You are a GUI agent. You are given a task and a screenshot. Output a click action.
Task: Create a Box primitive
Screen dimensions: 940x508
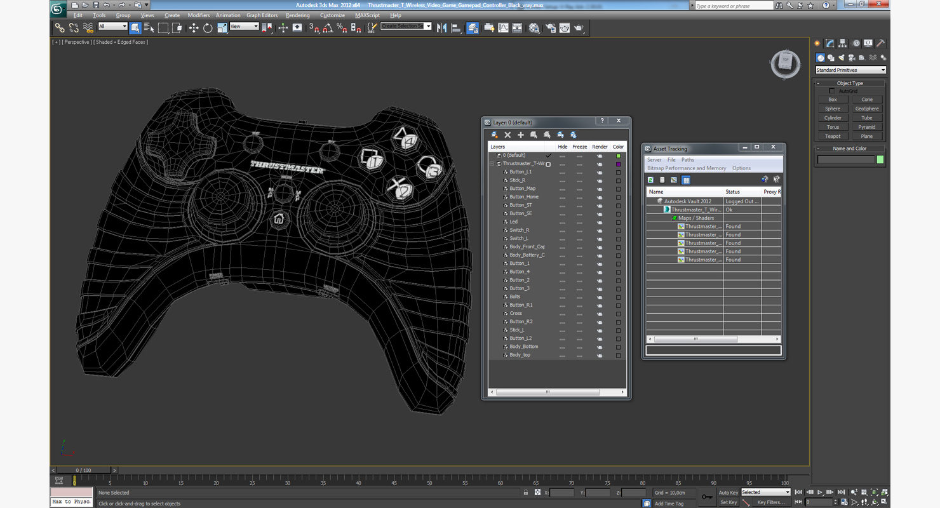pyautogui.click(x=833, y=100)
